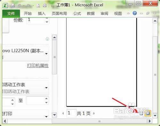Switch to the 开始 tab
The width and height of the screenshot is (160, 126).
pyautogui.click(x=28, y=13)
